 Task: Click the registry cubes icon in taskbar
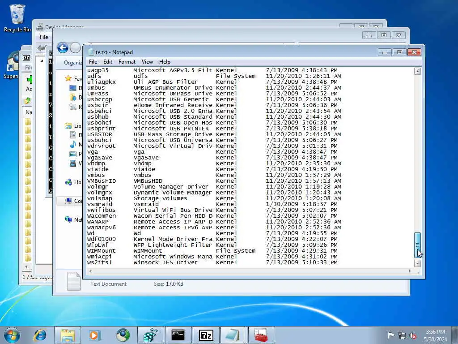[150, 335]
